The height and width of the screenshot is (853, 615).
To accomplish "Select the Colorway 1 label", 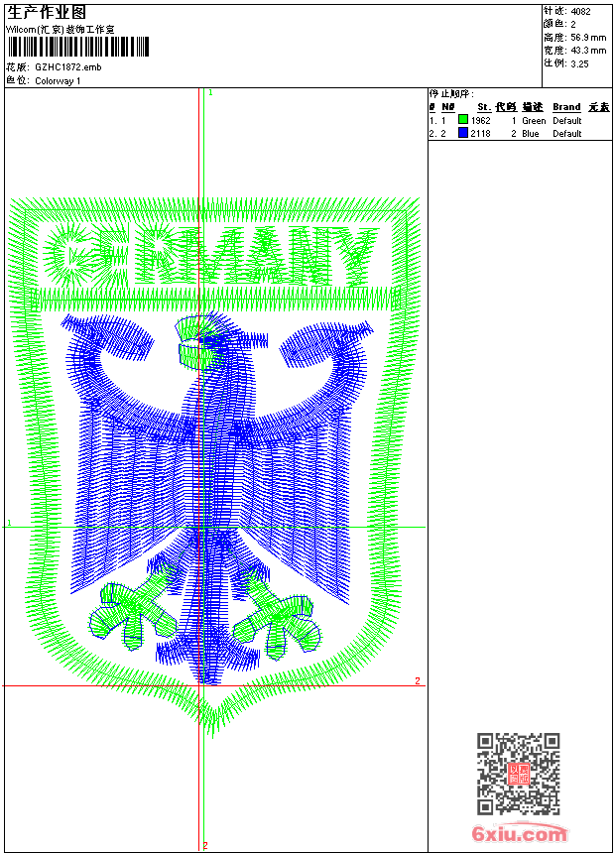I will (x=58, y=81).
